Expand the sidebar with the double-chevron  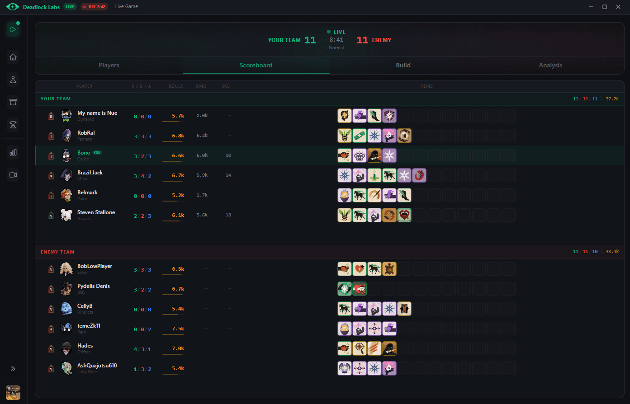click(13, 368)
